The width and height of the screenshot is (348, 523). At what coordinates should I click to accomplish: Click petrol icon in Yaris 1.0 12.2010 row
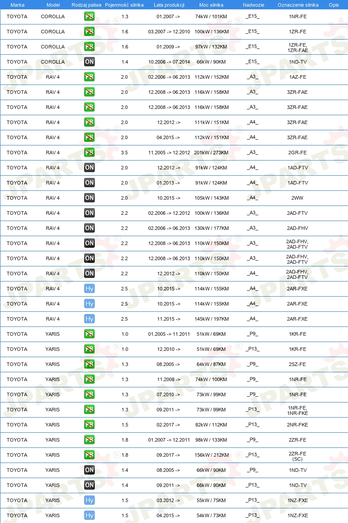point(89,349)
